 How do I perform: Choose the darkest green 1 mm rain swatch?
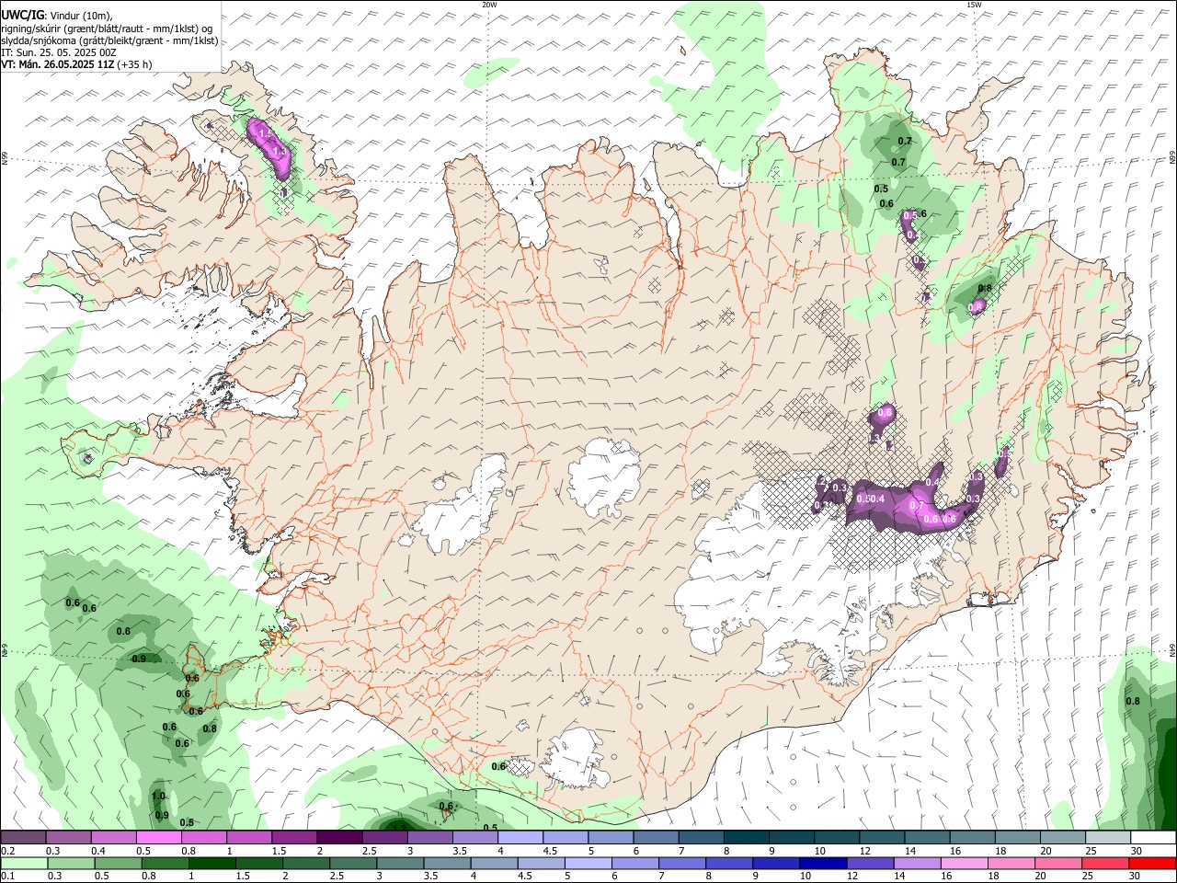coord(211,863)
